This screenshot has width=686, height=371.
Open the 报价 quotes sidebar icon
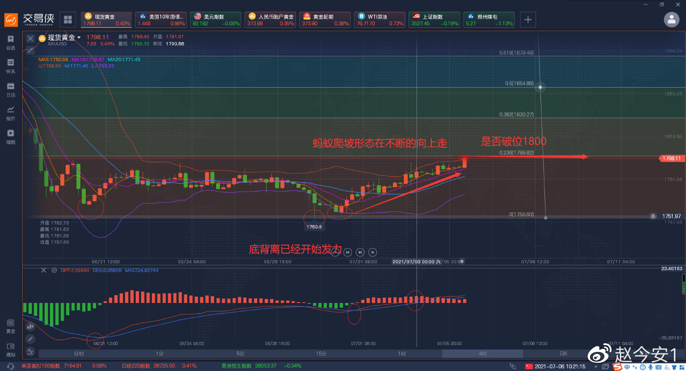pyautogui.click(x=10, y=113)
